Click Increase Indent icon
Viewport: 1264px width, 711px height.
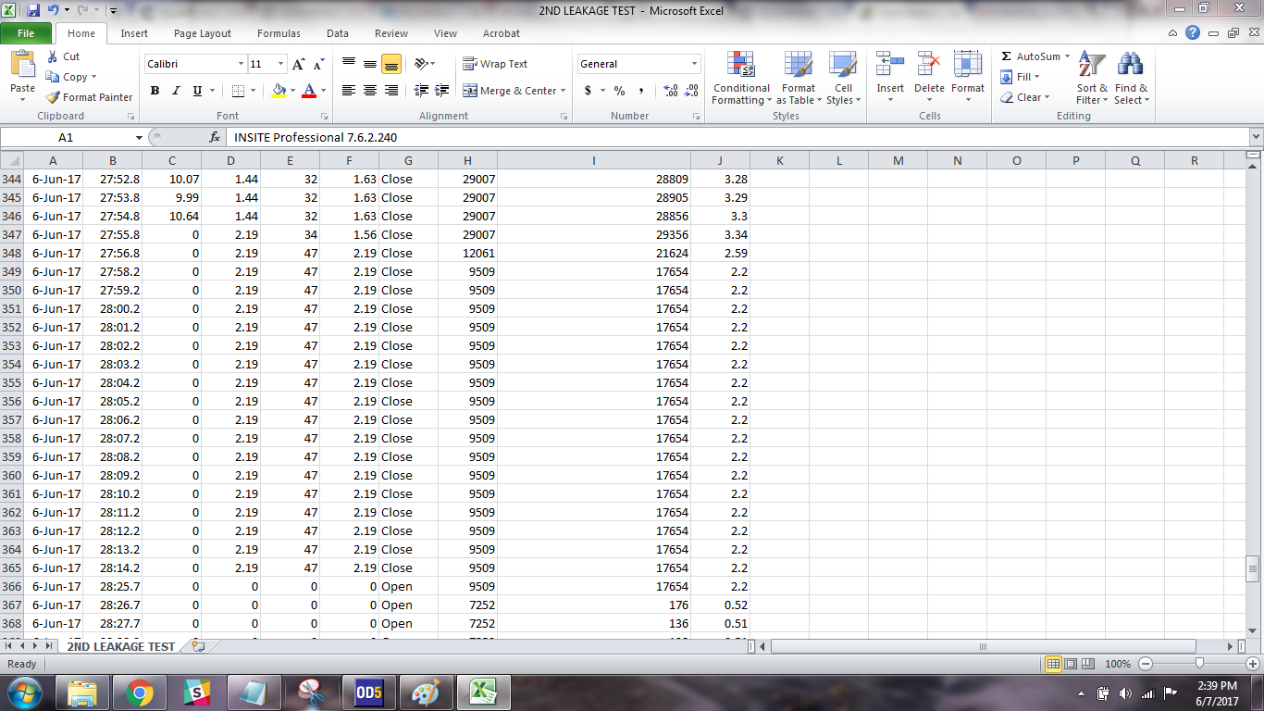(442, 91)
